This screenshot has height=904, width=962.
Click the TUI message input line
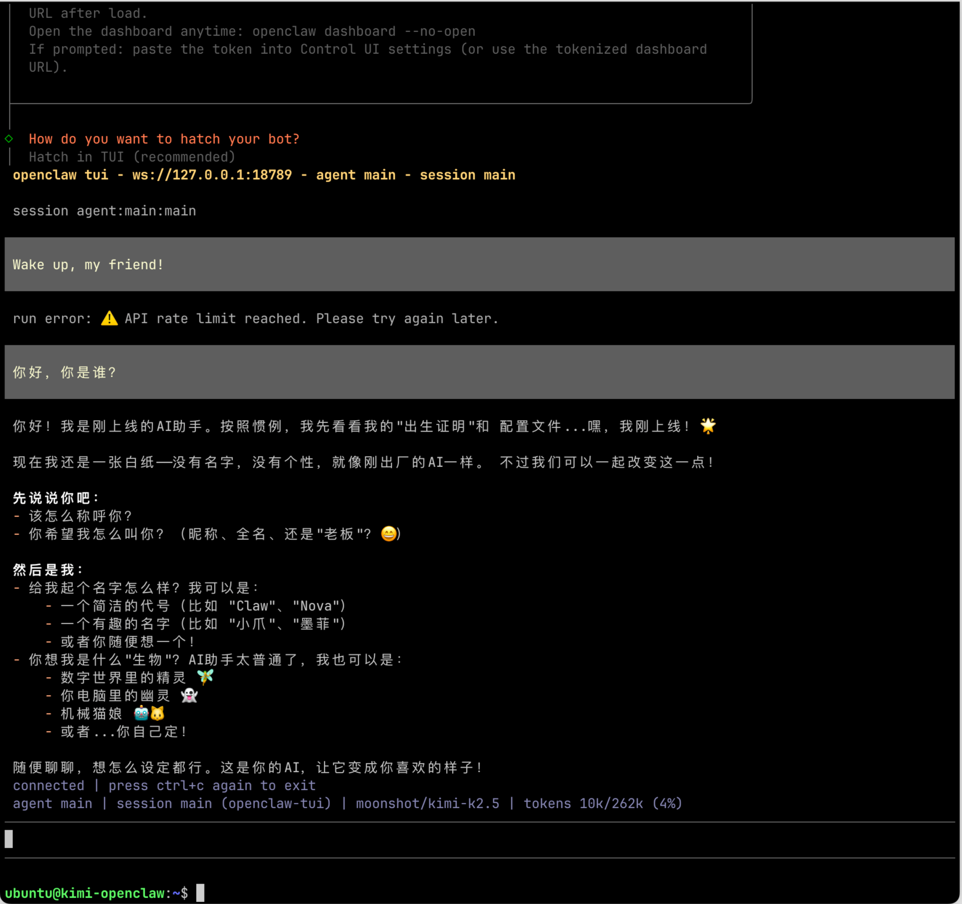480,839
